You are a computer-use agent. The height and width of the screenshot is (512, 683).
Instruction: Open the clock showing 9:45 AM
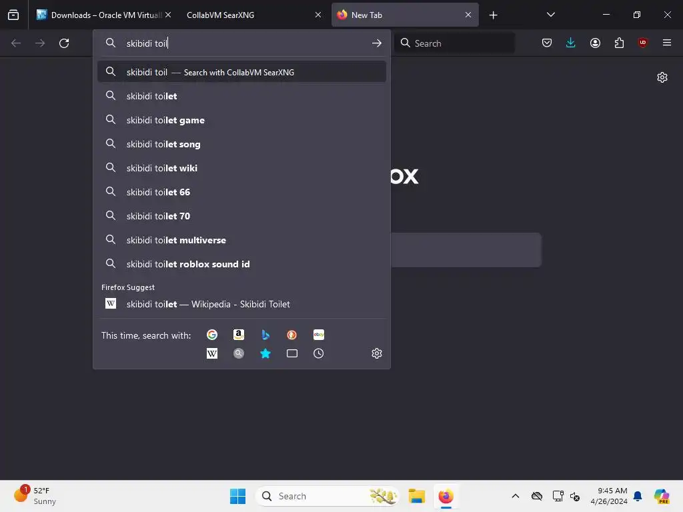click(x=609, y=496)
